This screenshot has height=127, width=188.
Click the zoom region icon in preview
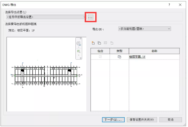pos(79,51)
